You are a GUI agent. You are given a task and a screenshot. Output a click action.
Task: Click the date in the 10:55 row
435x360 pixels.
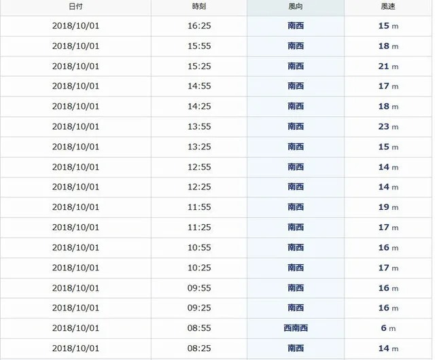coord(75,248)
